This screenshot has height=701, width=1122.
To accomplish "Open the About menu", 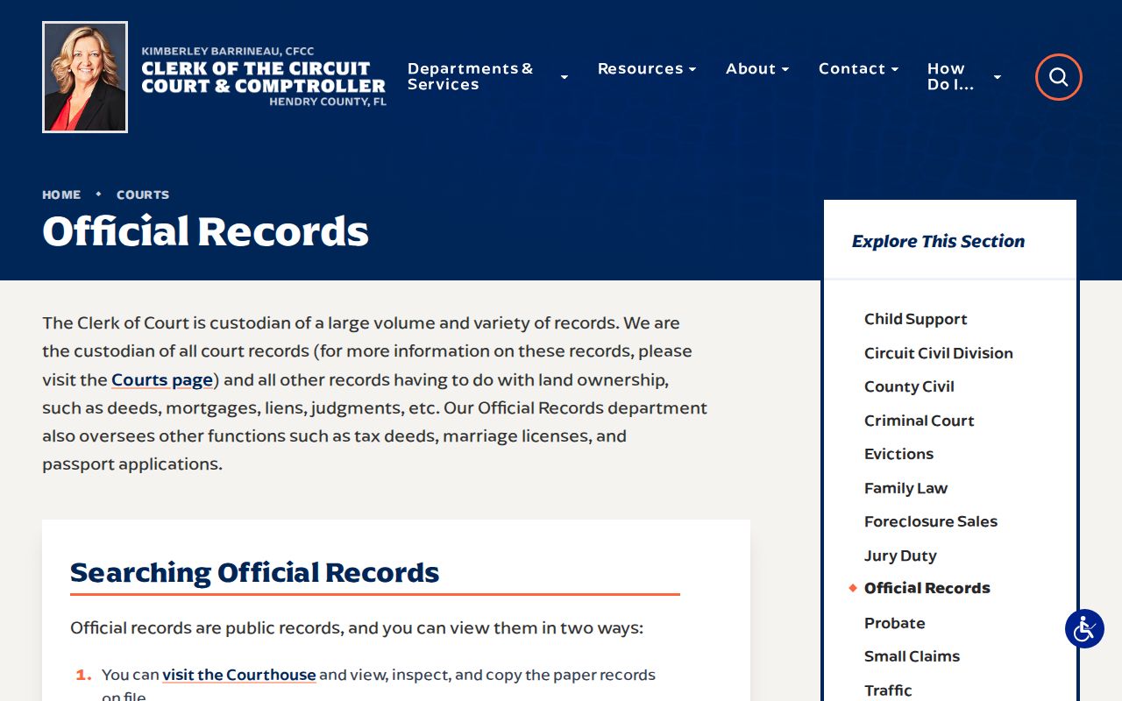I will click(x=750, y=68).
